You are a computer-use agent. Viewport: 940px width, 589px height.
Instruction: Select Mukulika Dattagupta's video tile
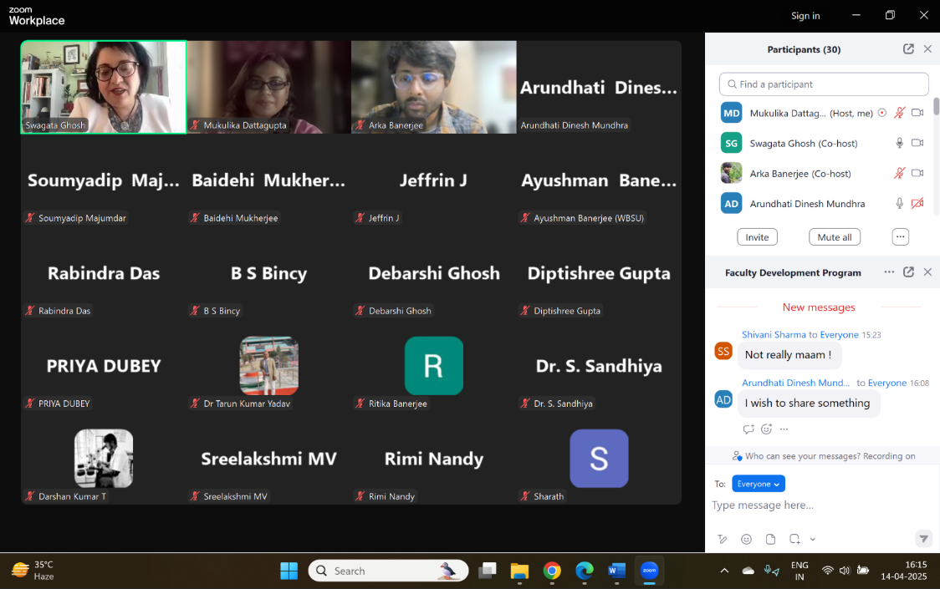[x=268, y=87]
